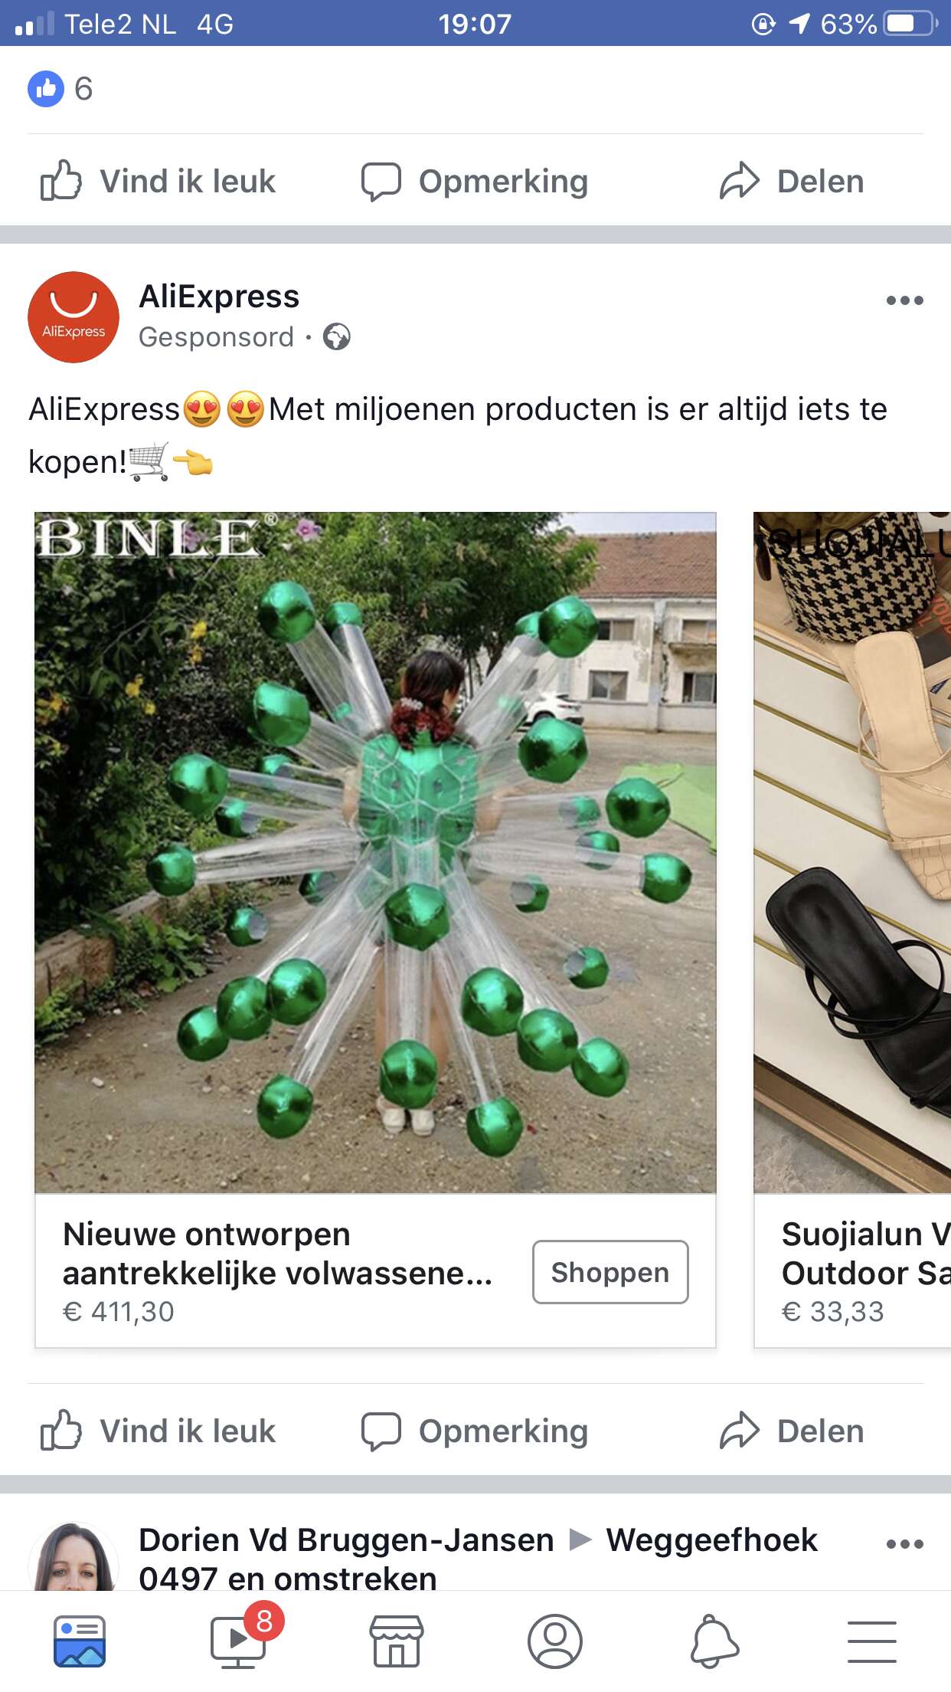
Task: Open the Profile tab icon
Action: coord(555,1641)
